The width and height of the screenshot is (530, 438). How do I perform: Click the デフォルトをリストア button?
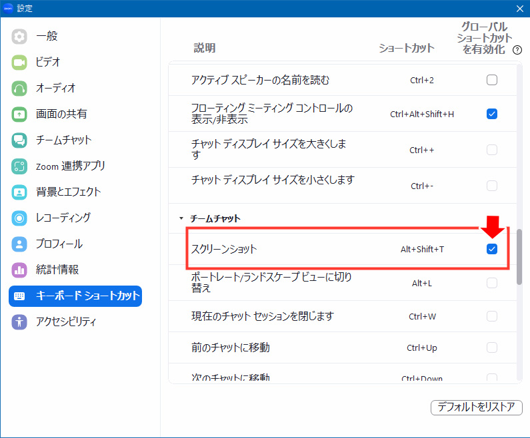(x=476, y=407)
